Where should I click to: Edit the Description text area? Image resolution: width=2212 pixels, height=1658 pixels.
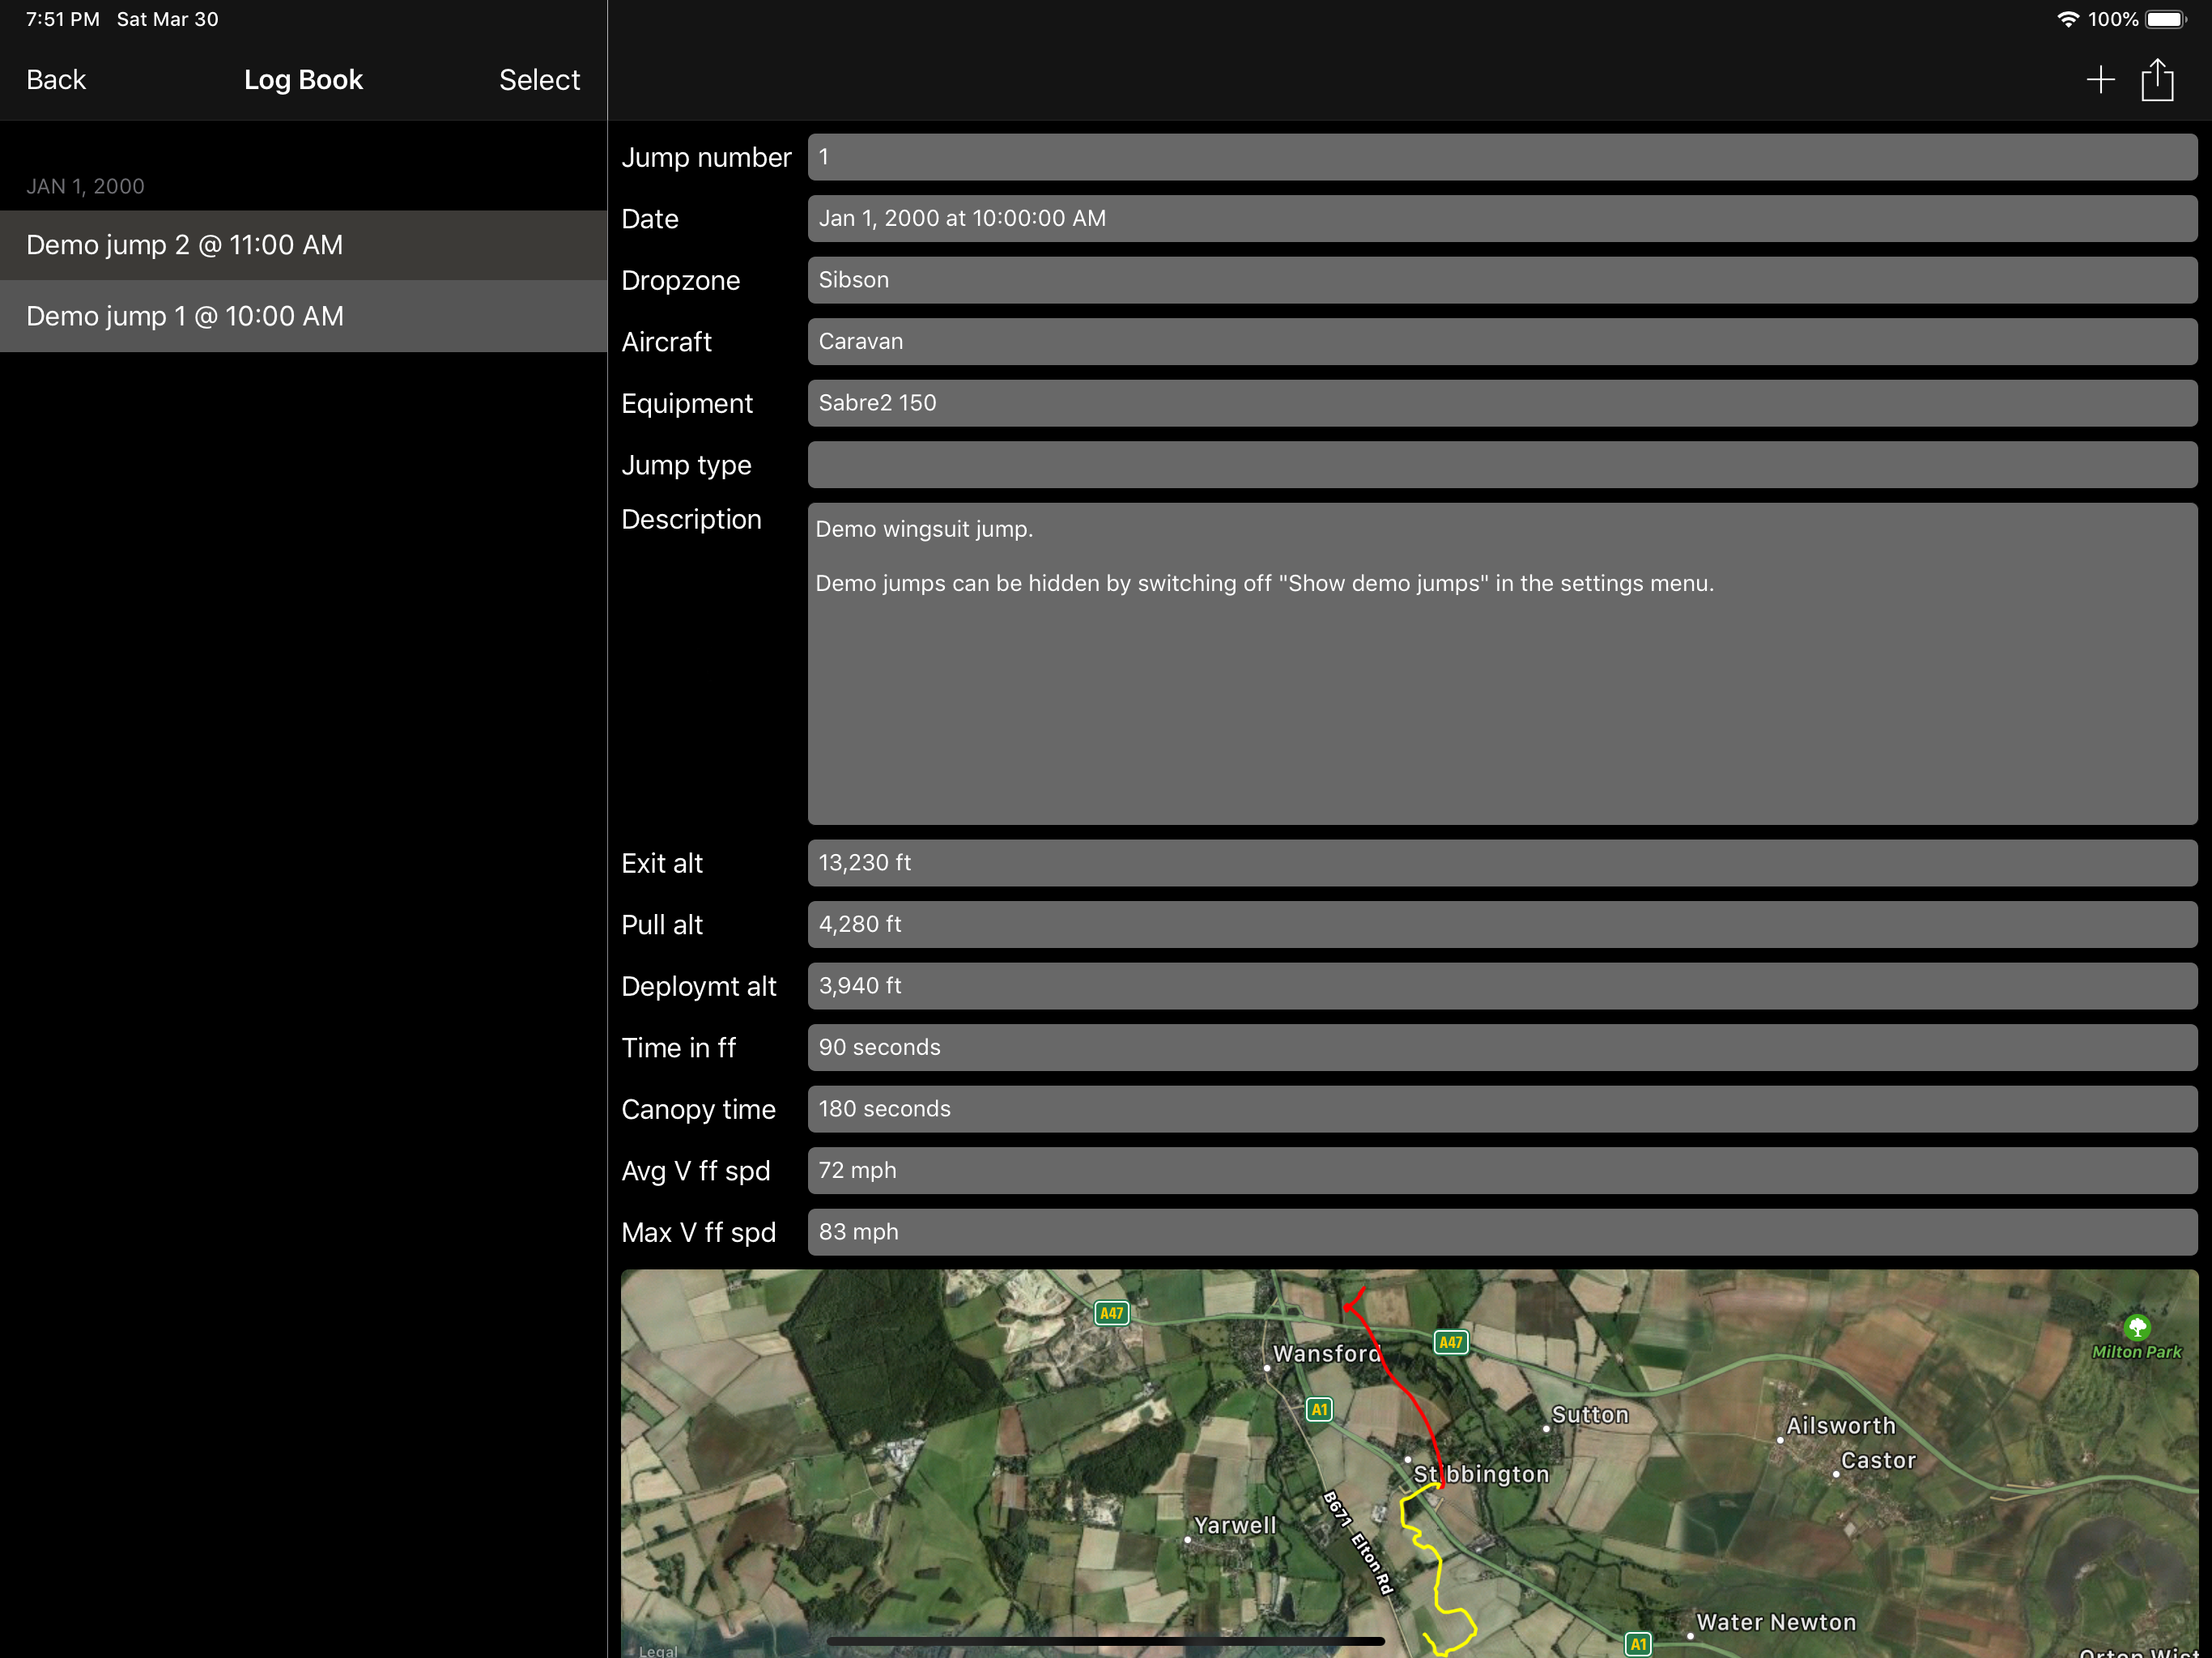pos(1502,664)
